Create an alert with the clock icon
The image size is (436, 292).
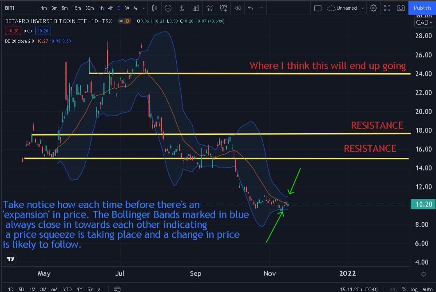click(223, 8)
